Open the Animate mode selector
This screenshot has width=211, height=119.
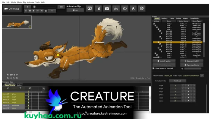[x=12, y=9]
